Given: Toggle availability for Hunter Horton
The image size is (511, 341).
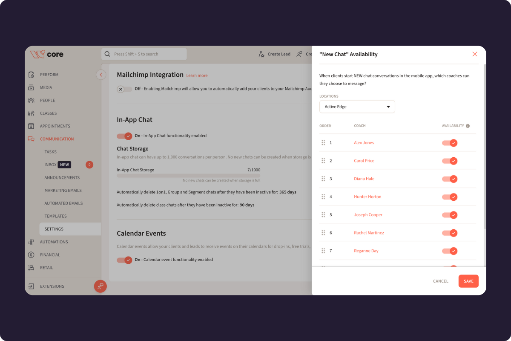Looking at the screenshot, I should click(449, 197).
